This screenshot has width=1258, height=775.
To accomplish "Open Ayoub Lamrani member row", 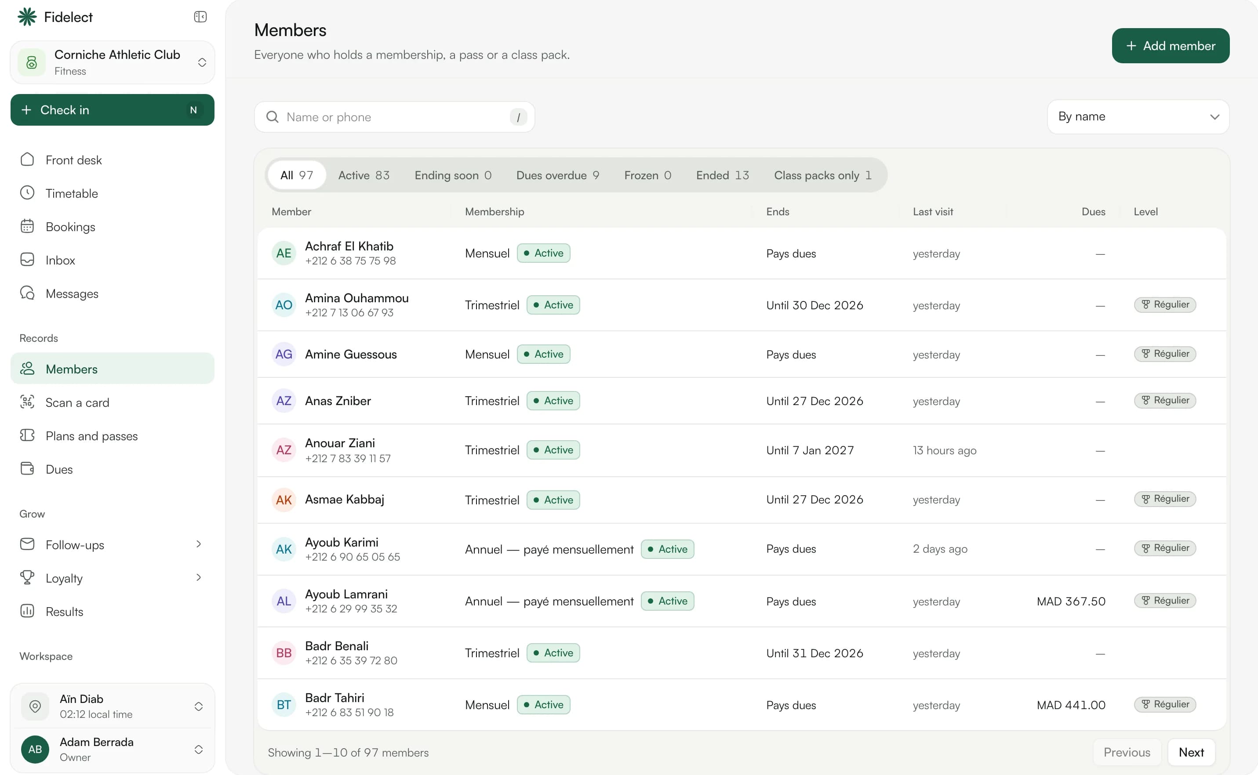I will pyautogui.click(x=742, y=601).
